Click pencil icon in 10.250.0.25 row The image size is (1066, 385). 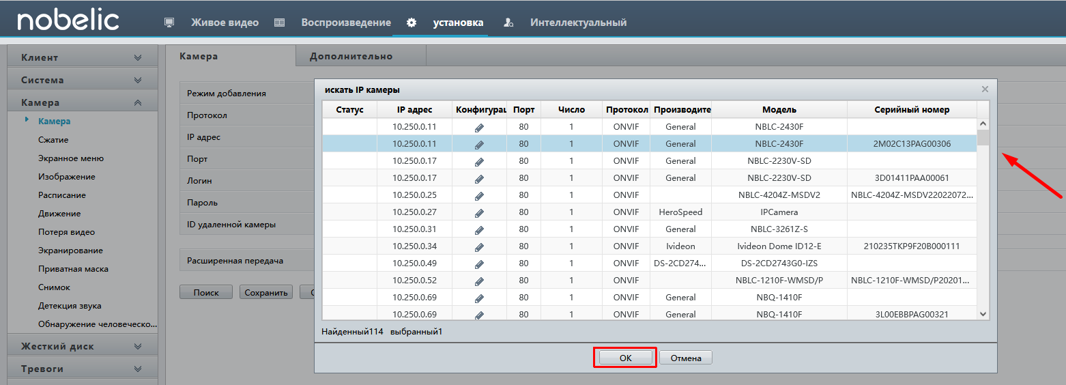479,195
